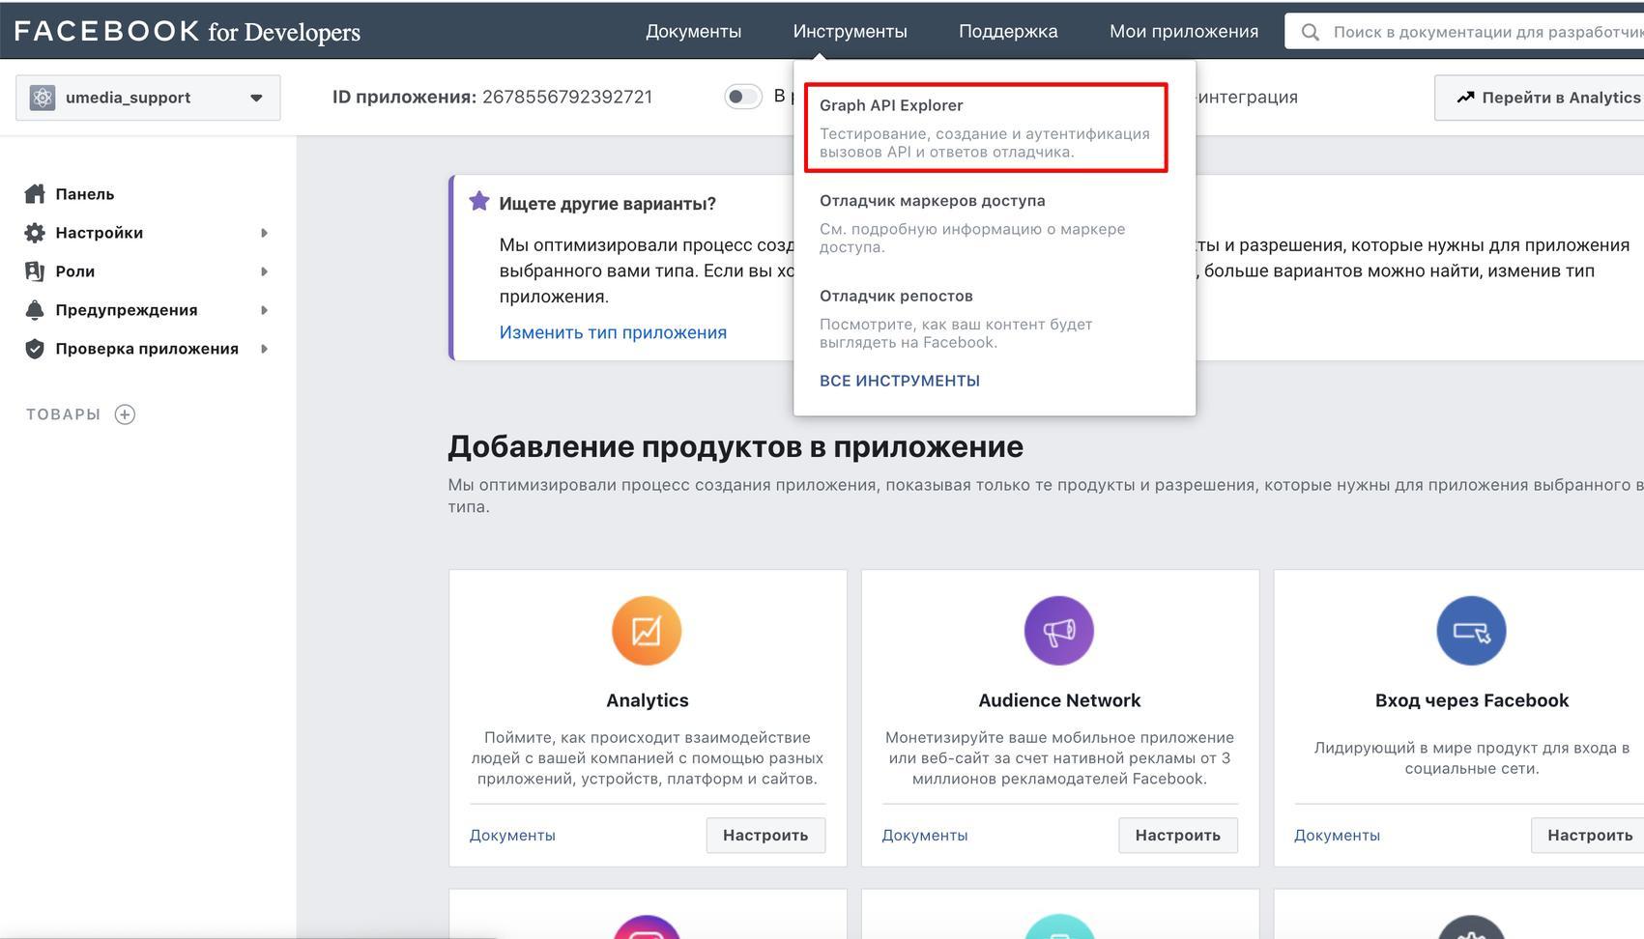The image size is (1644, 939).
Task: Click Настроить button for Вход через Facebook
Action: (x=1590, y=836)
